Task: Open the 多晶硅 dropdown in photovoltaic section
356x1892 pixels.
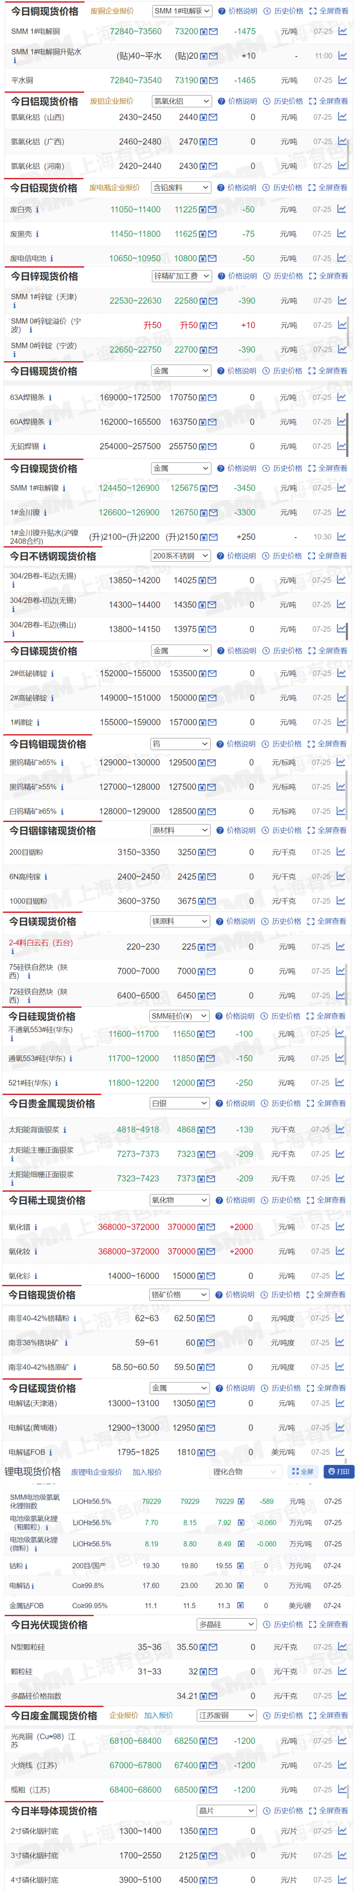Action: click(x=227, y=1625)
